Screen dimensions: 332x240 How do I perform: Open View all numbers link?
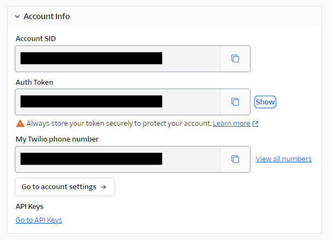pyautogui.click(x=283, y=159)
